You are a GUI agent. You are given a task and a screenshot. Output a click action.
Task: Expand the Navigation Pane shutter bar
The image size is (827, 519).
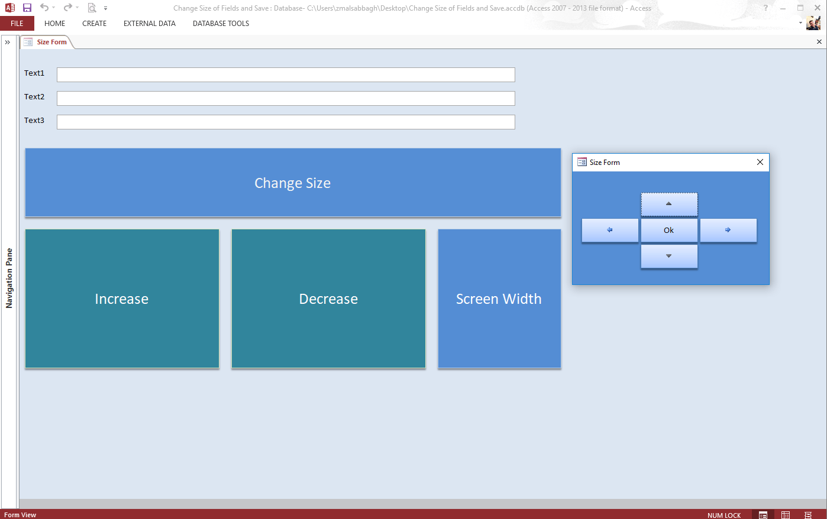click(8, 42)
